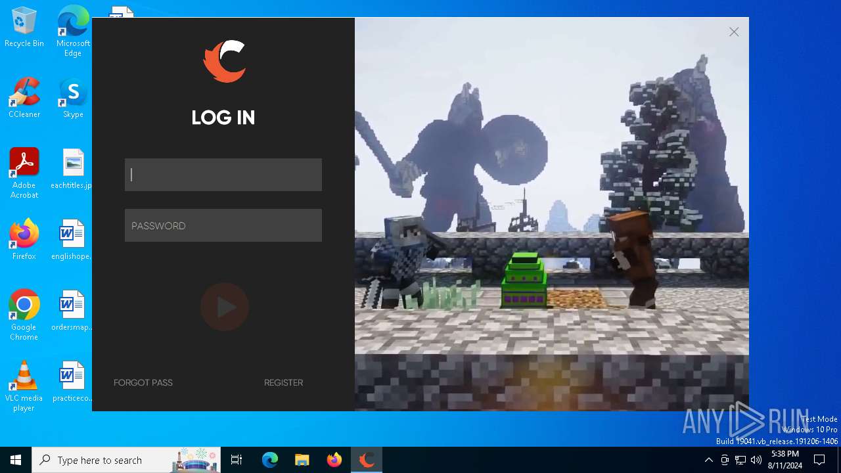This screenshot has height=473, width=841.
Task: Open the REGISTER link
Action: tap(283, 382)
